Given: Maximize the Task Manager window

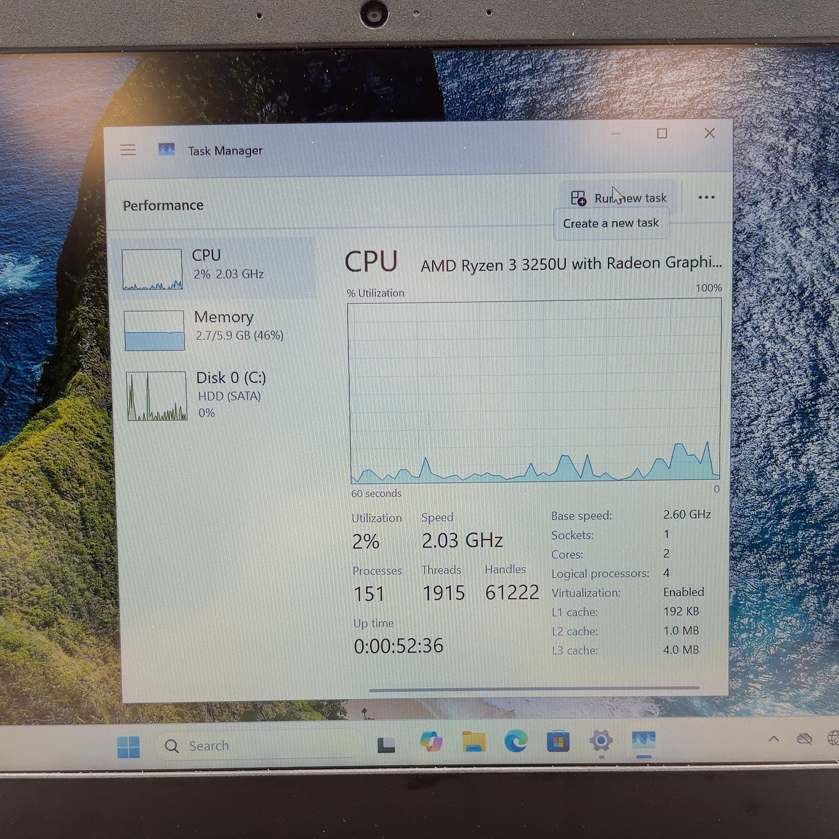Looking at the screenshot, I should 662,134.
